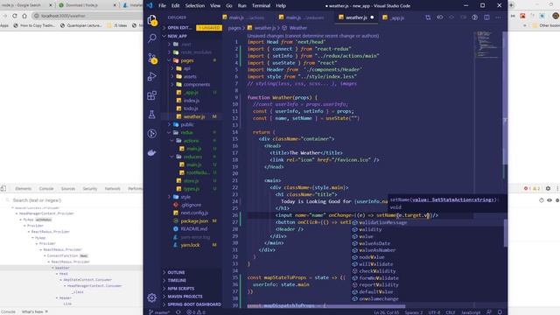Click the 'valueAsDate' suggestion in autocomplete list

point(374,243)
